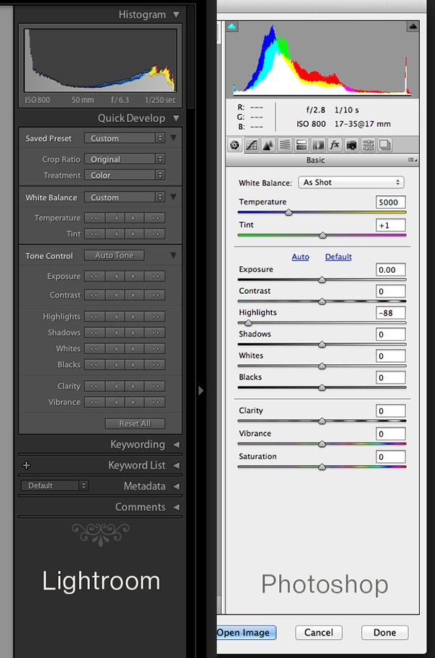The height and width of the screenshot is (658, 435).
Task: Collapse the Quick Develop panel
Action: pos(176,118)
